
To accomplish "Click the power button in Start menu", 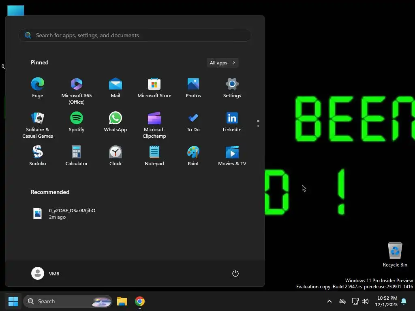I will pos(235,273).
